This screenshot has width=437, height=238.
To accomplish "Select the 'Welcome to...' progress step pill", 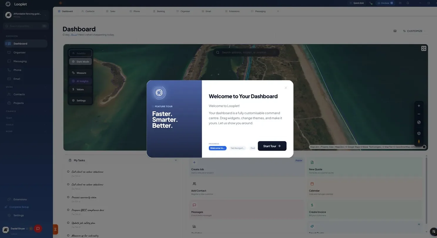I will coord(217,148).
